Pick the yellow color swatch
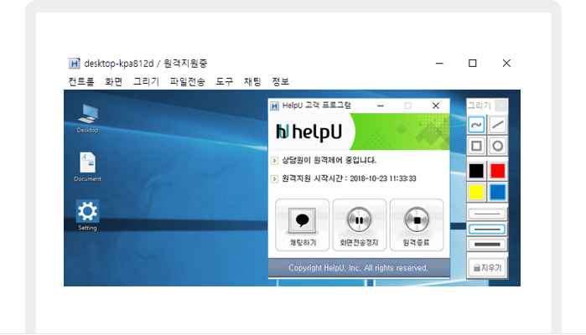 [x=476, y=193]
